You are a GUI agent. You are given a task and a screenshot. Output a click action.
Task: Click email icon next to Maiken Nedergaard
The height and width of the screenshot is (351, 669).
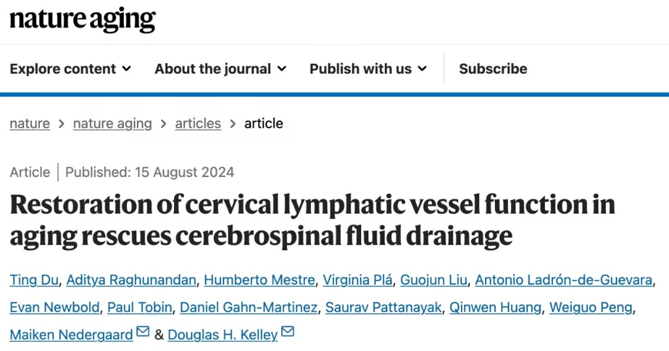[143, 332]
